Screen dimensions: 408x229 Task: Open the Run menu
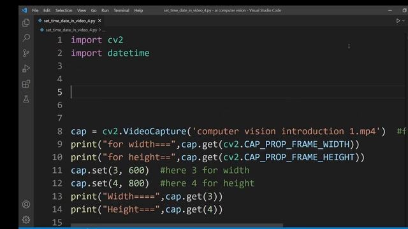105,10
